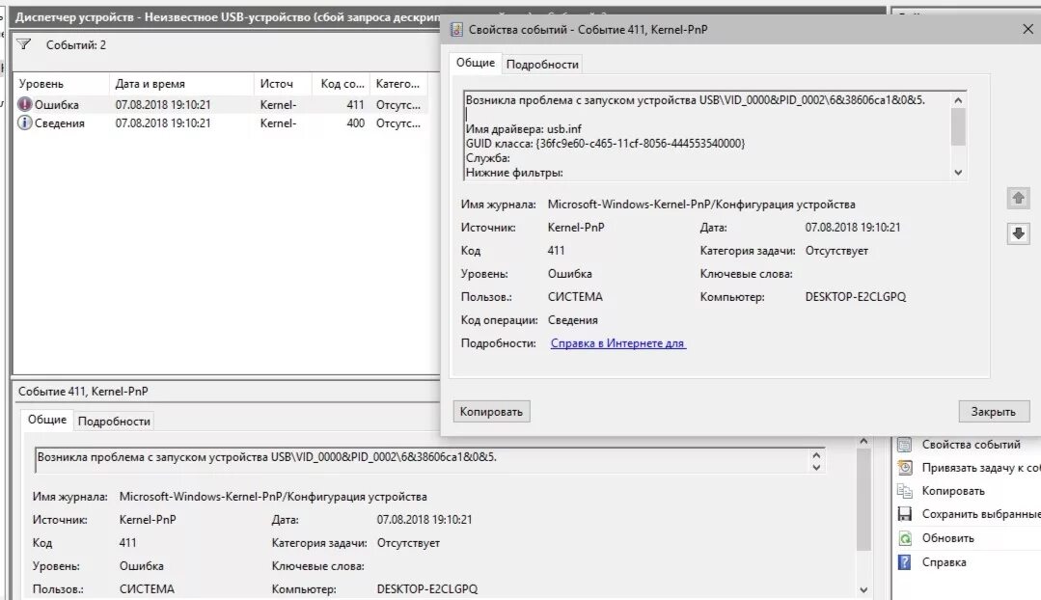This screenshot has width=1041, height=600.
Task: Sort by Источ column header
Action: 283,84
